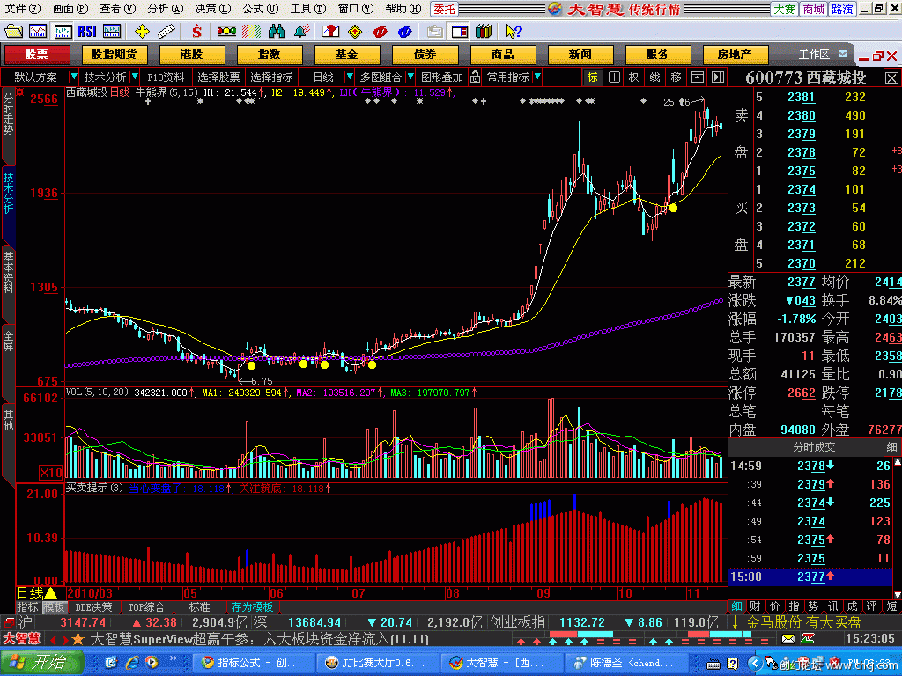The height and width of the screenshot is (676, 902).
Task: Click the line chart toolbar icon
Action: click(x=38, y=31)
